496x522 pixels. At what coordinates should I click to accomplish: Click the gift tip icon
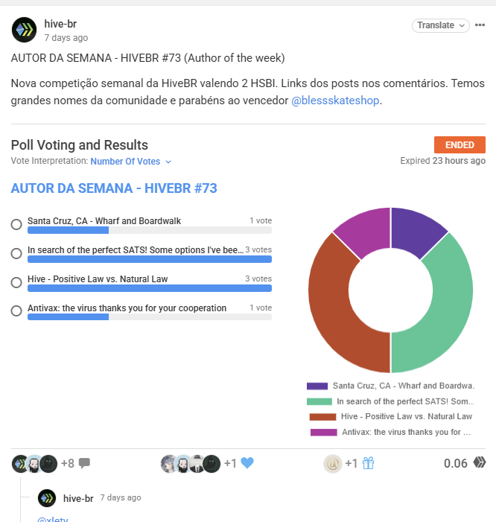point(368,463)
